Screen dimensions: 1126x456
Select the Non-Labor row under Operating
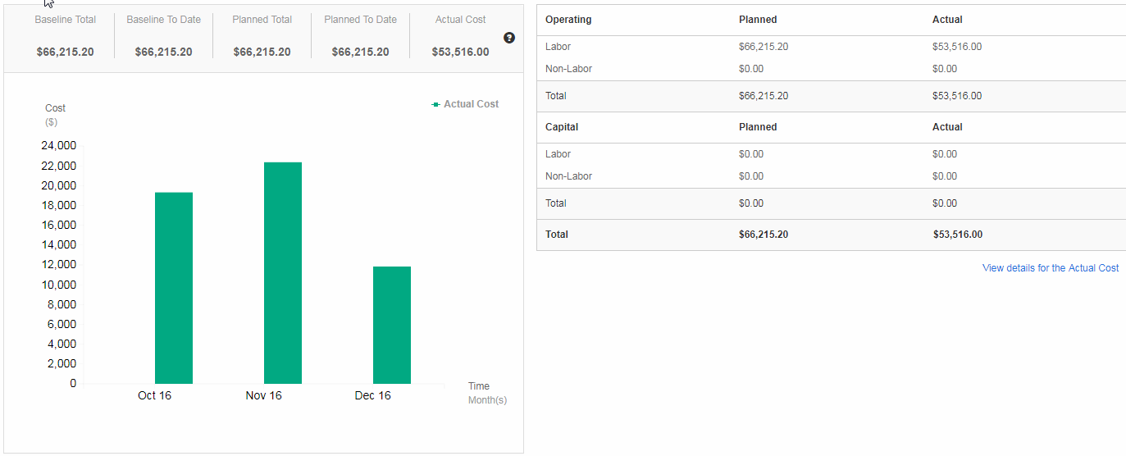point(568,69)
